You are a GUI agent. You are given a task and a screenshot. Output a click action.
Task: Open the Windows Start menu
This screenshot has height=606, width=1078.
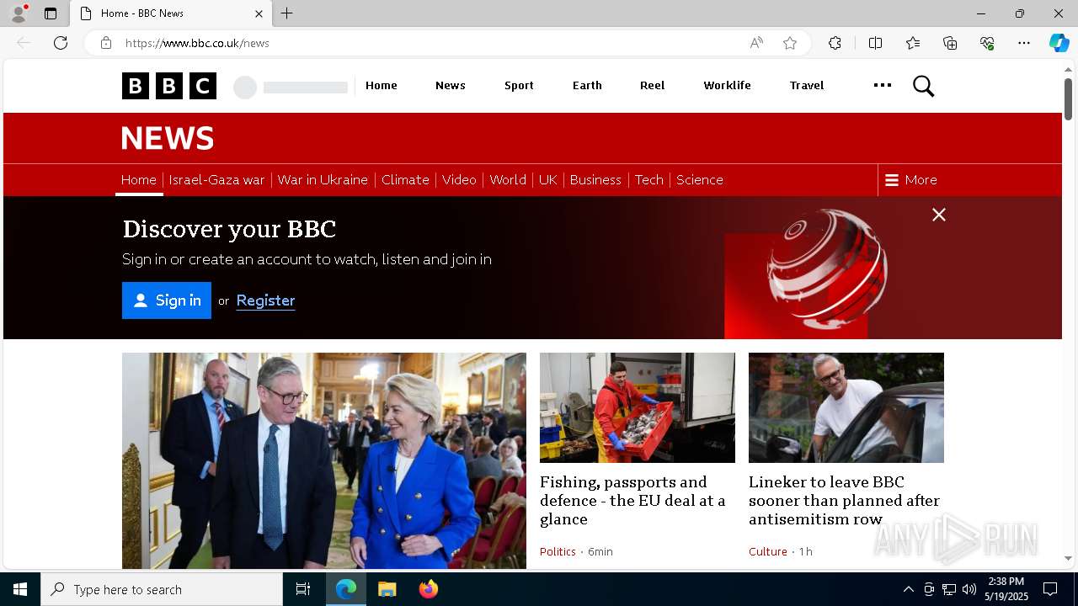coord(20,589)
